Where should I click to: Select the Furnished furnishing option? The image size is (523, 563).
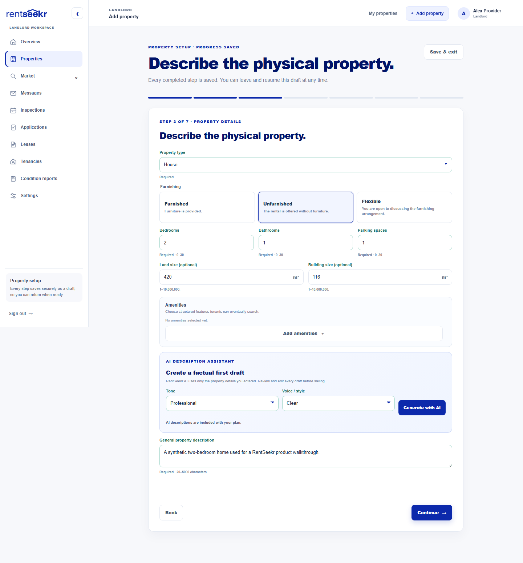207,207
